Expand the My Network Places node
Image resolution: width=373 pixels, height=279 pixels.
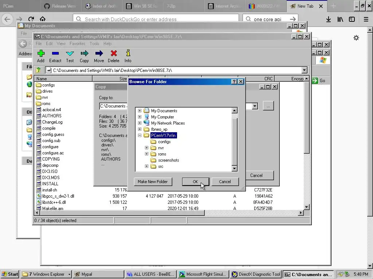140,123
